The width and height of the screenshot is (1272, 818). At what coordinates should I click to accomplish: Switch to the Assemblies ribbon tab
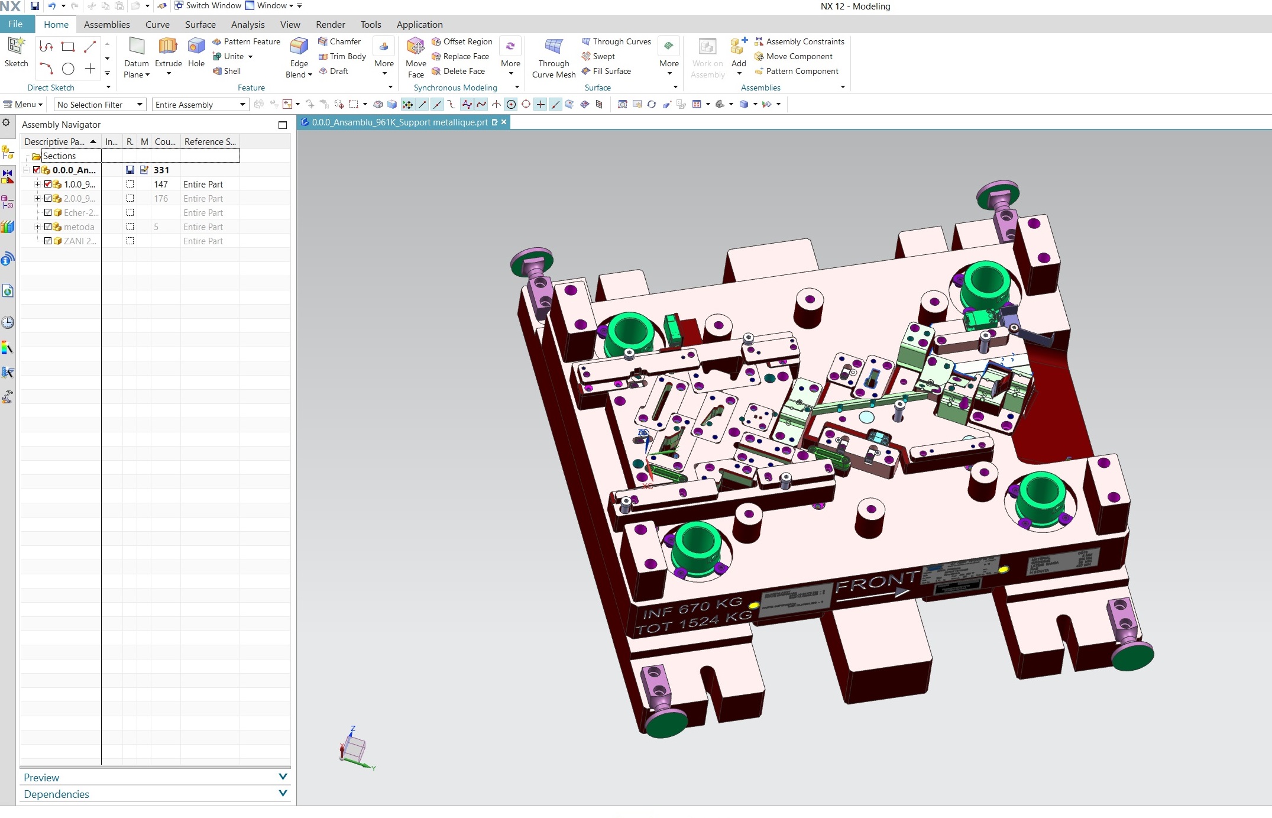[x=106, y=24]
